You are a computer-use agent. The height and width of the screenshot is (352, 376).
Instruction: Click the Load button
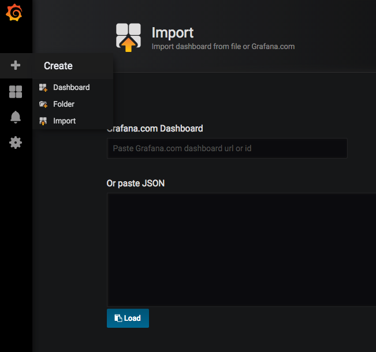pos(128,318)
